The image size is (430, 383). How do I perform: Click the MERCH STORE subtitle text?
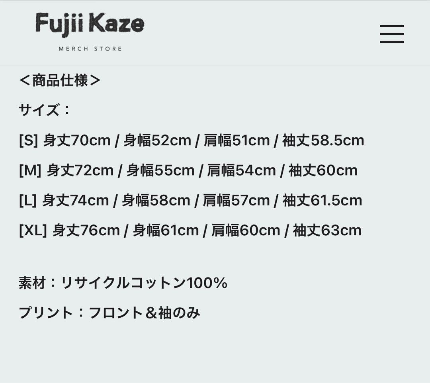(90, 49)
